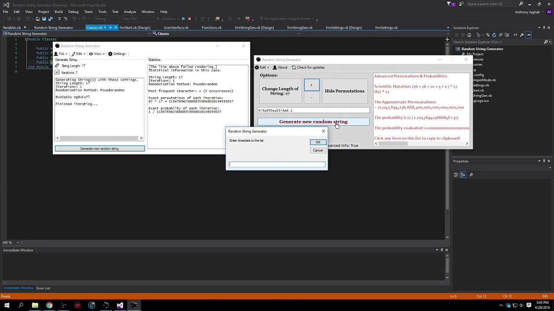The width and height of the screenshot is (554, 311).
Task: Click the Property Pages wrench in Properties panel
Action: pyautogui.click(x=471, y=175)
